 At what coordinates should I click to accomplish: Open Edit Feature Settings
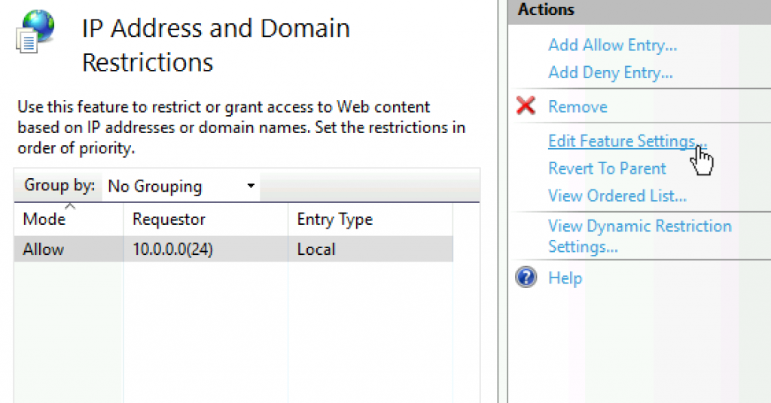(x=626, y=141)
